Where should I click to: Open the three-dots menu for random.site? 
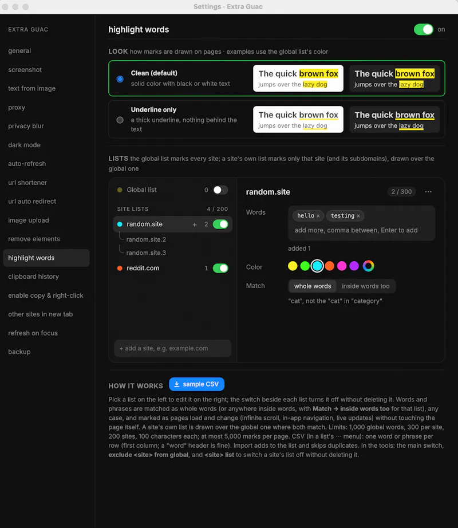tap(428, 192)
